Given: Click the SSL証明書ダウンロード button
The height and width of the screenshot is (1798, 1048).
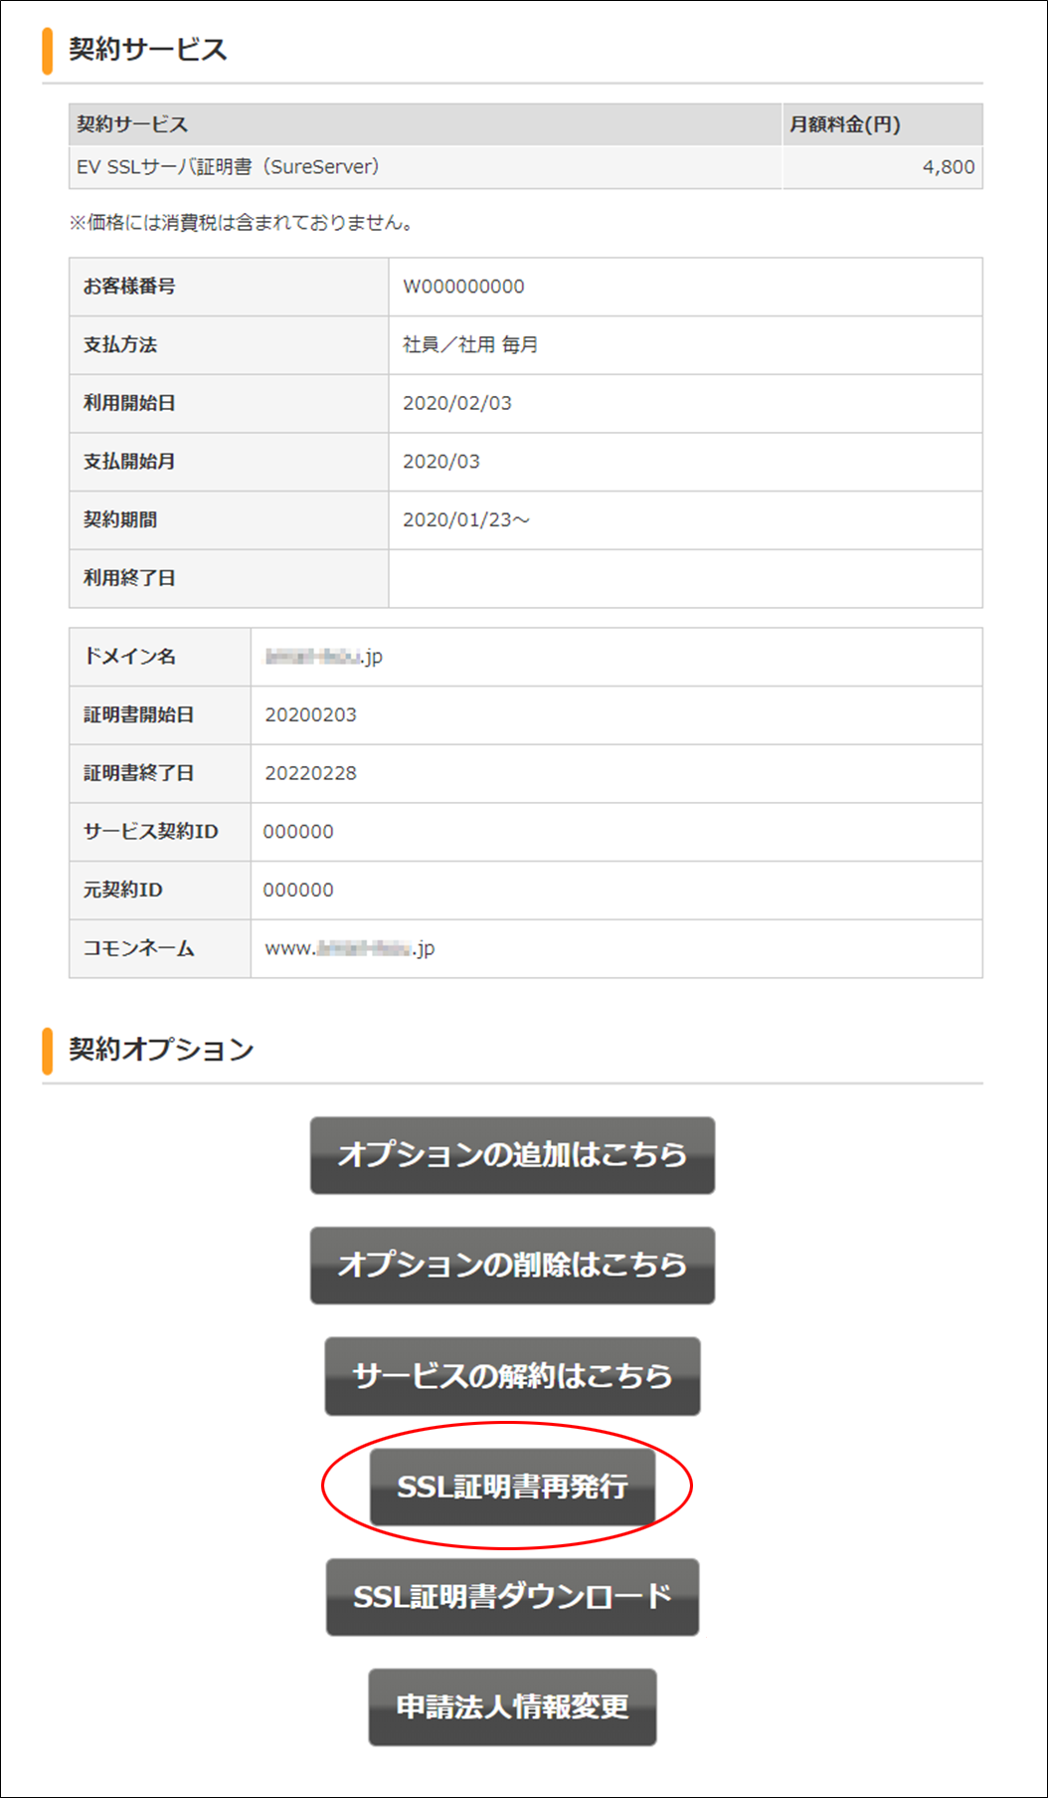Looking at the screenshot, I should [x=512, y=1597].
